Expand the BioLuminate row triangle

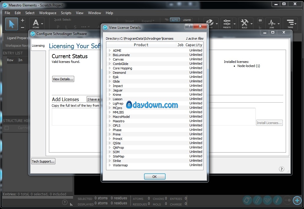110,55
